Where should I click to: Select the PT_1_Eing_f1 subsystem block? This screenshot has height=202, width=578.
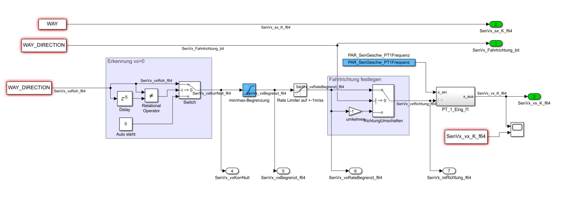[x=455, y=96]
